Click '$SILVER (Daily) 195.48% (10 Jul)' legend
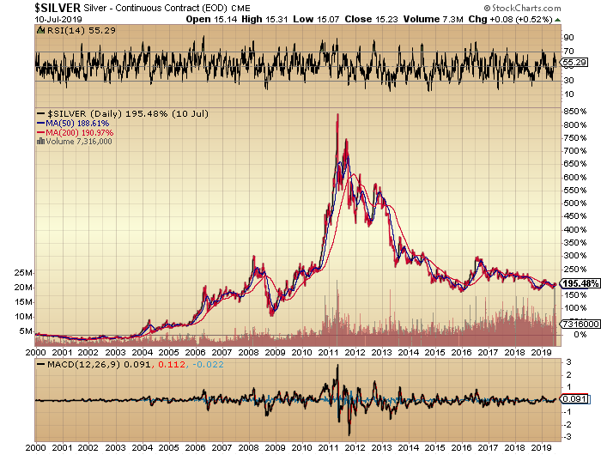601x455 pixels. 128,114
